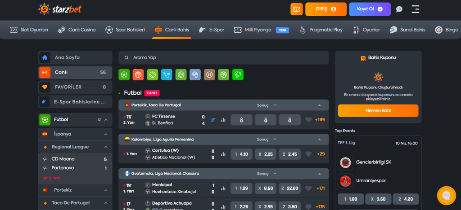461x210 pixels.
Task: Collapse the Kolombiya, Liga Aguila Femenina section
Action: 319,140
